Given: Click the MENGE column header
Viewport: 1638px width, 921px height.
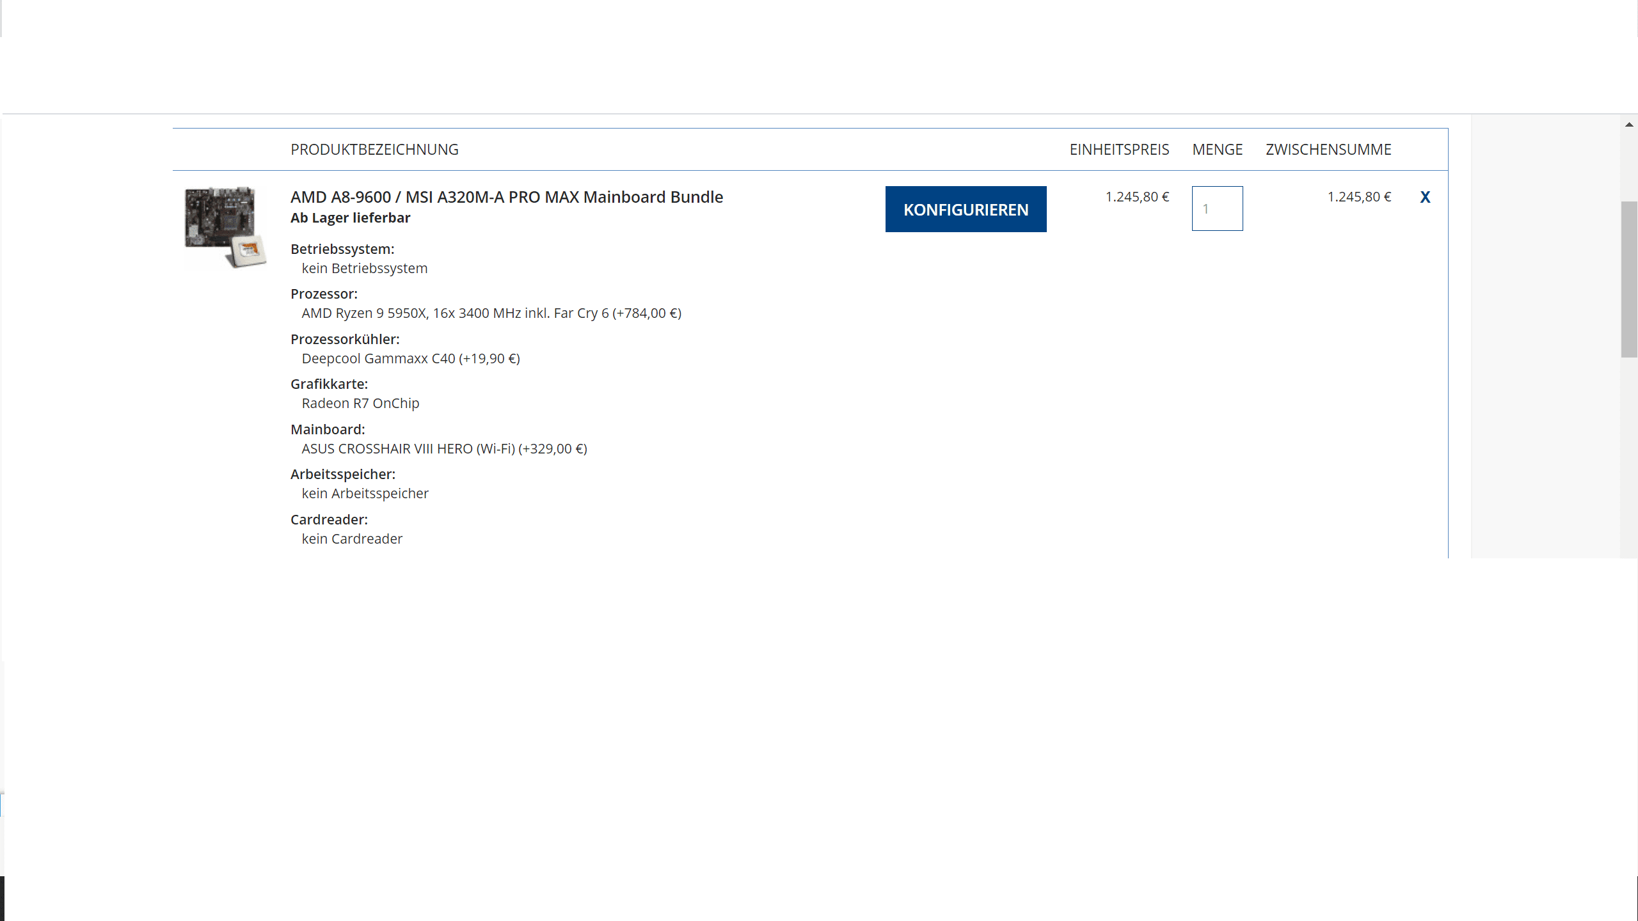Looking at the screenshot, I should click(1217, 150).
